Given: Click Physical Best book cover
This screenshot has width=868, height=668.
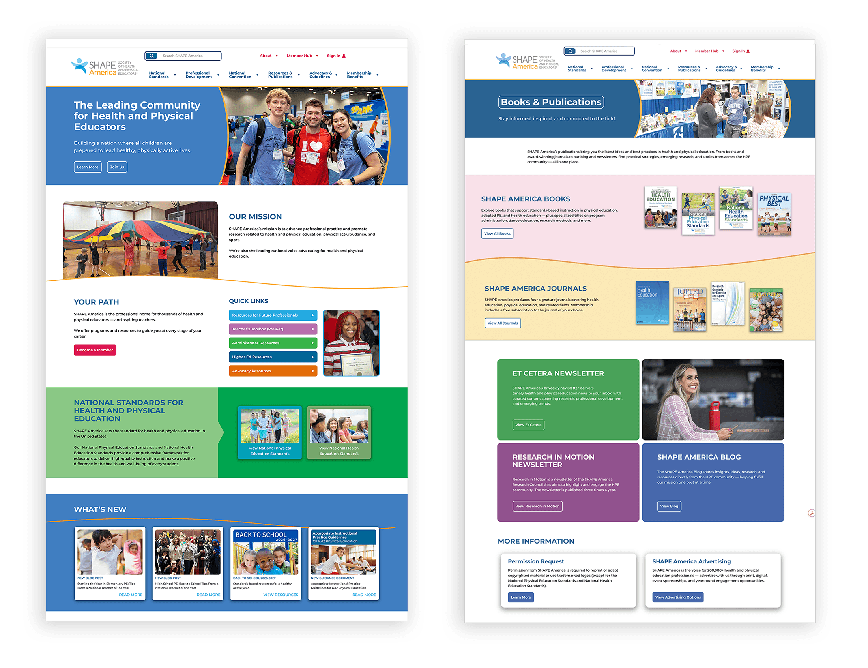Looking at the screenshot, I should point(774,214).
